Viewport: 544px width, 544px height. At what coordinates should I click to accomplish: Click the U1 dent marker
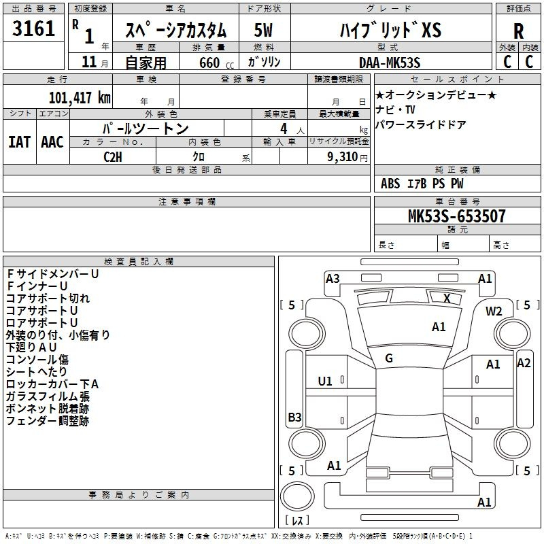coord(325,381)
